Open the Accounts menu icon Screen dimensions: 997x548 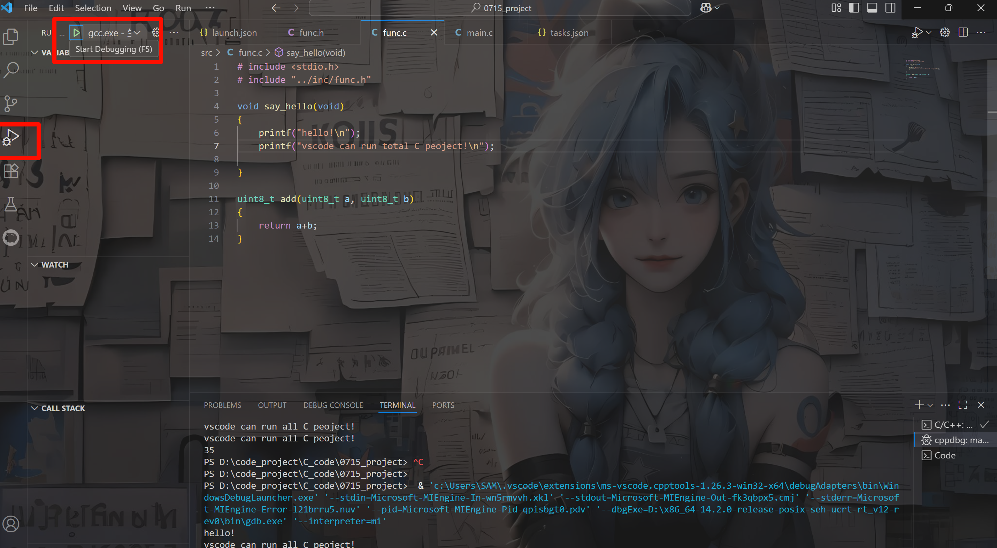point(11,524)
